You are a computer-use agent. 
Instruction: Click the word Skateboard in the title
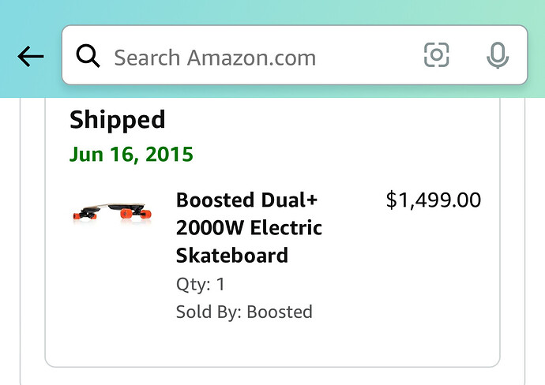point(231,256)
